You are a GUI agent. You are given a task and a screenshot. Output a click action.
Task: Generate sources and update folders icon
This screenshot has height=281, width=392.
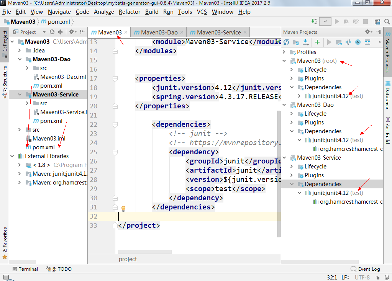pyautogui.click(x=296, y=42)
